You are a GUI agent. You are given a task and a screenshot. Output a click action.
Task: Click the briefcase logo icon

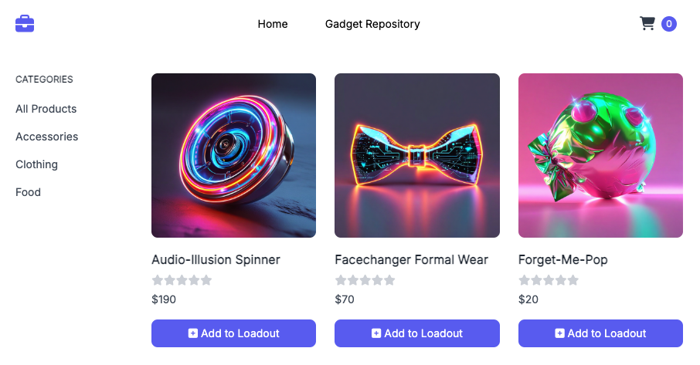[x=25, y=24]
